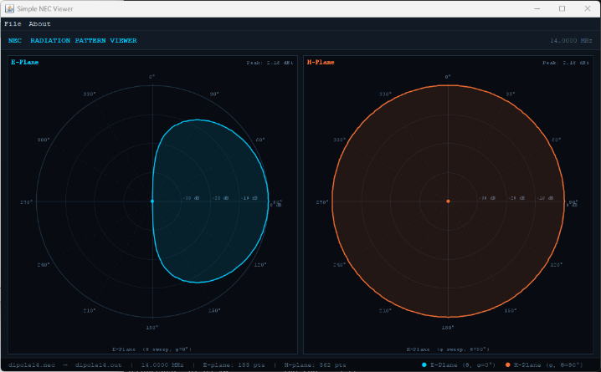Click the Peak value in H-Plane panel
601x372 pixels.
pos(566,63)
